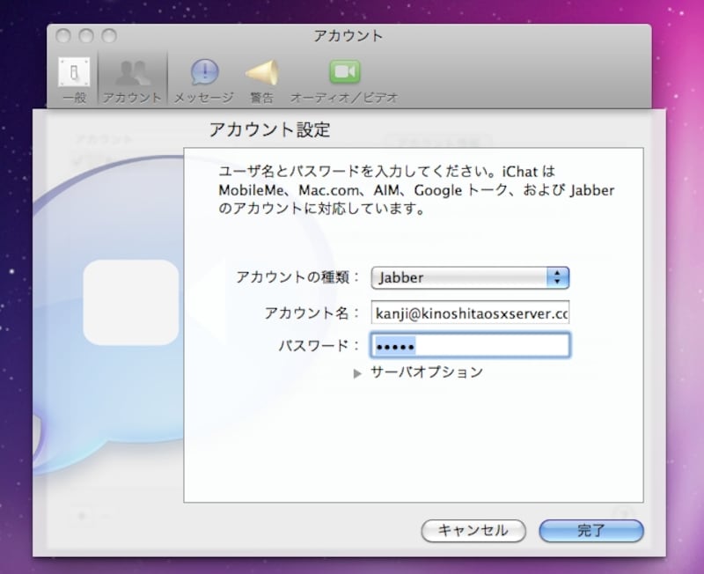The width and height of the screenshot is (704, 574).
Task: Click the green zoom window button
Action: click(x=109, y=37)
